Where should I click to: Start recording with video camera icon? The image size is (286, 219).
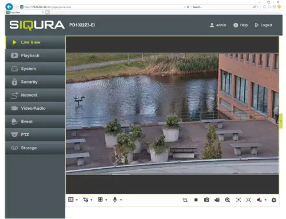(217, 200)
